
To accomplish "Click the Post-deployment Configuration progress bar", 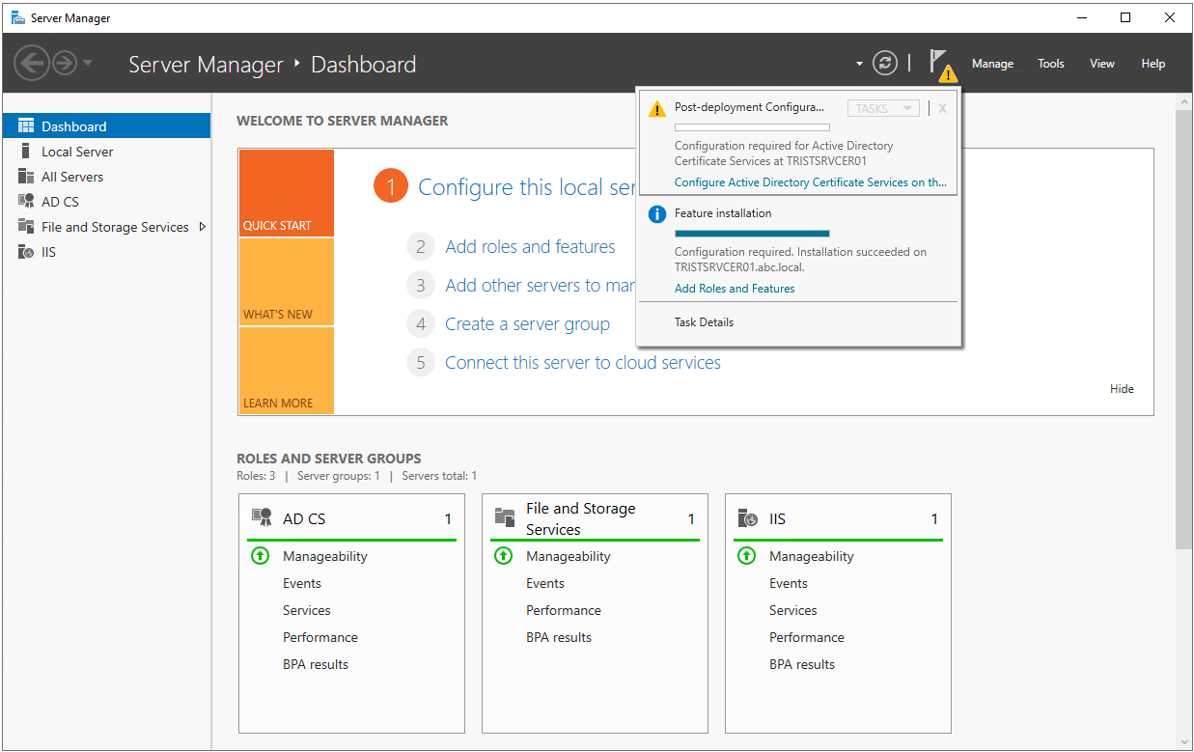I will [752, 127].
